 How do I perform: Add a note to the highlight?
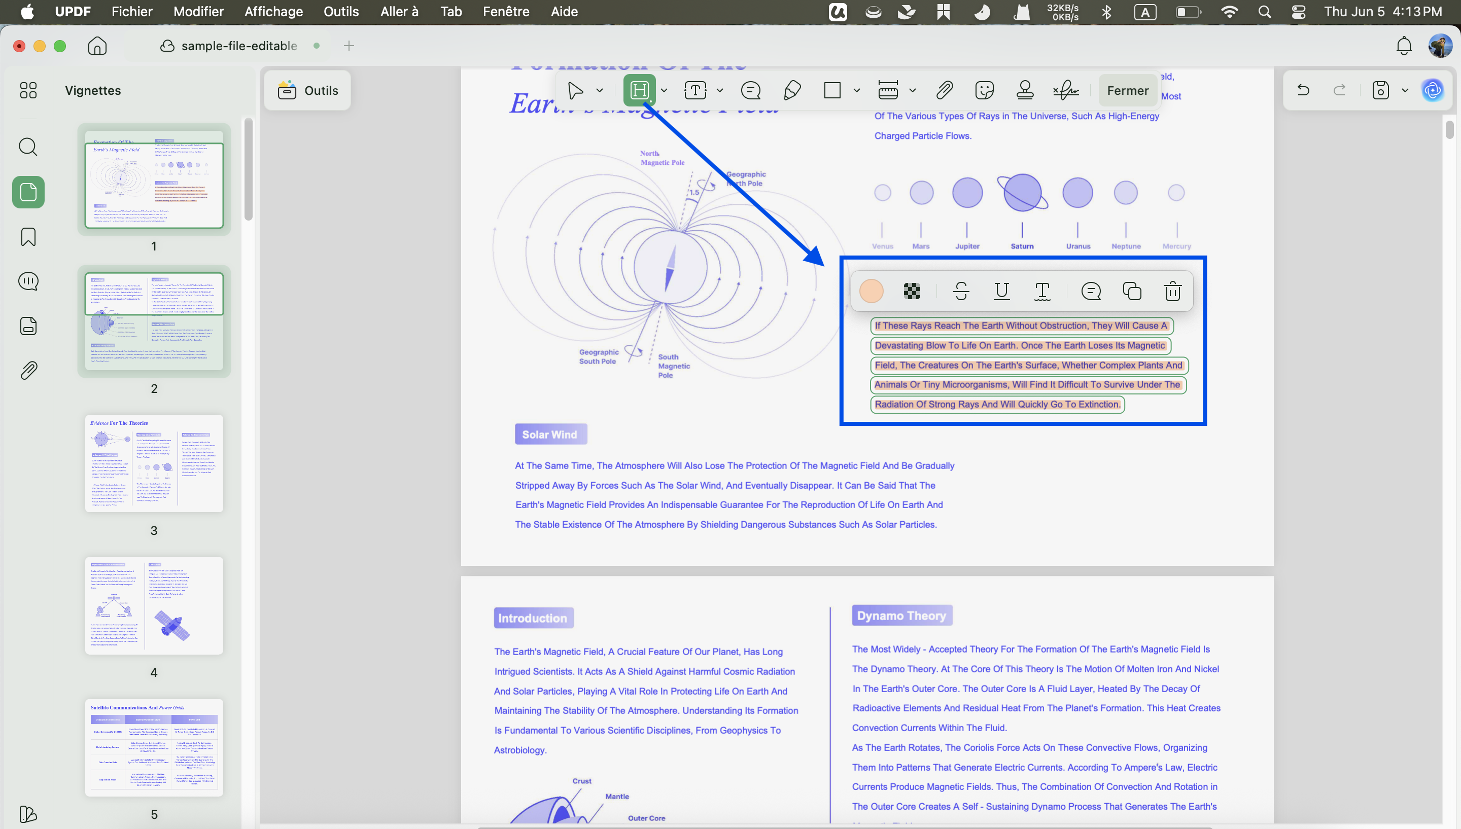(x=1091, y=291)
